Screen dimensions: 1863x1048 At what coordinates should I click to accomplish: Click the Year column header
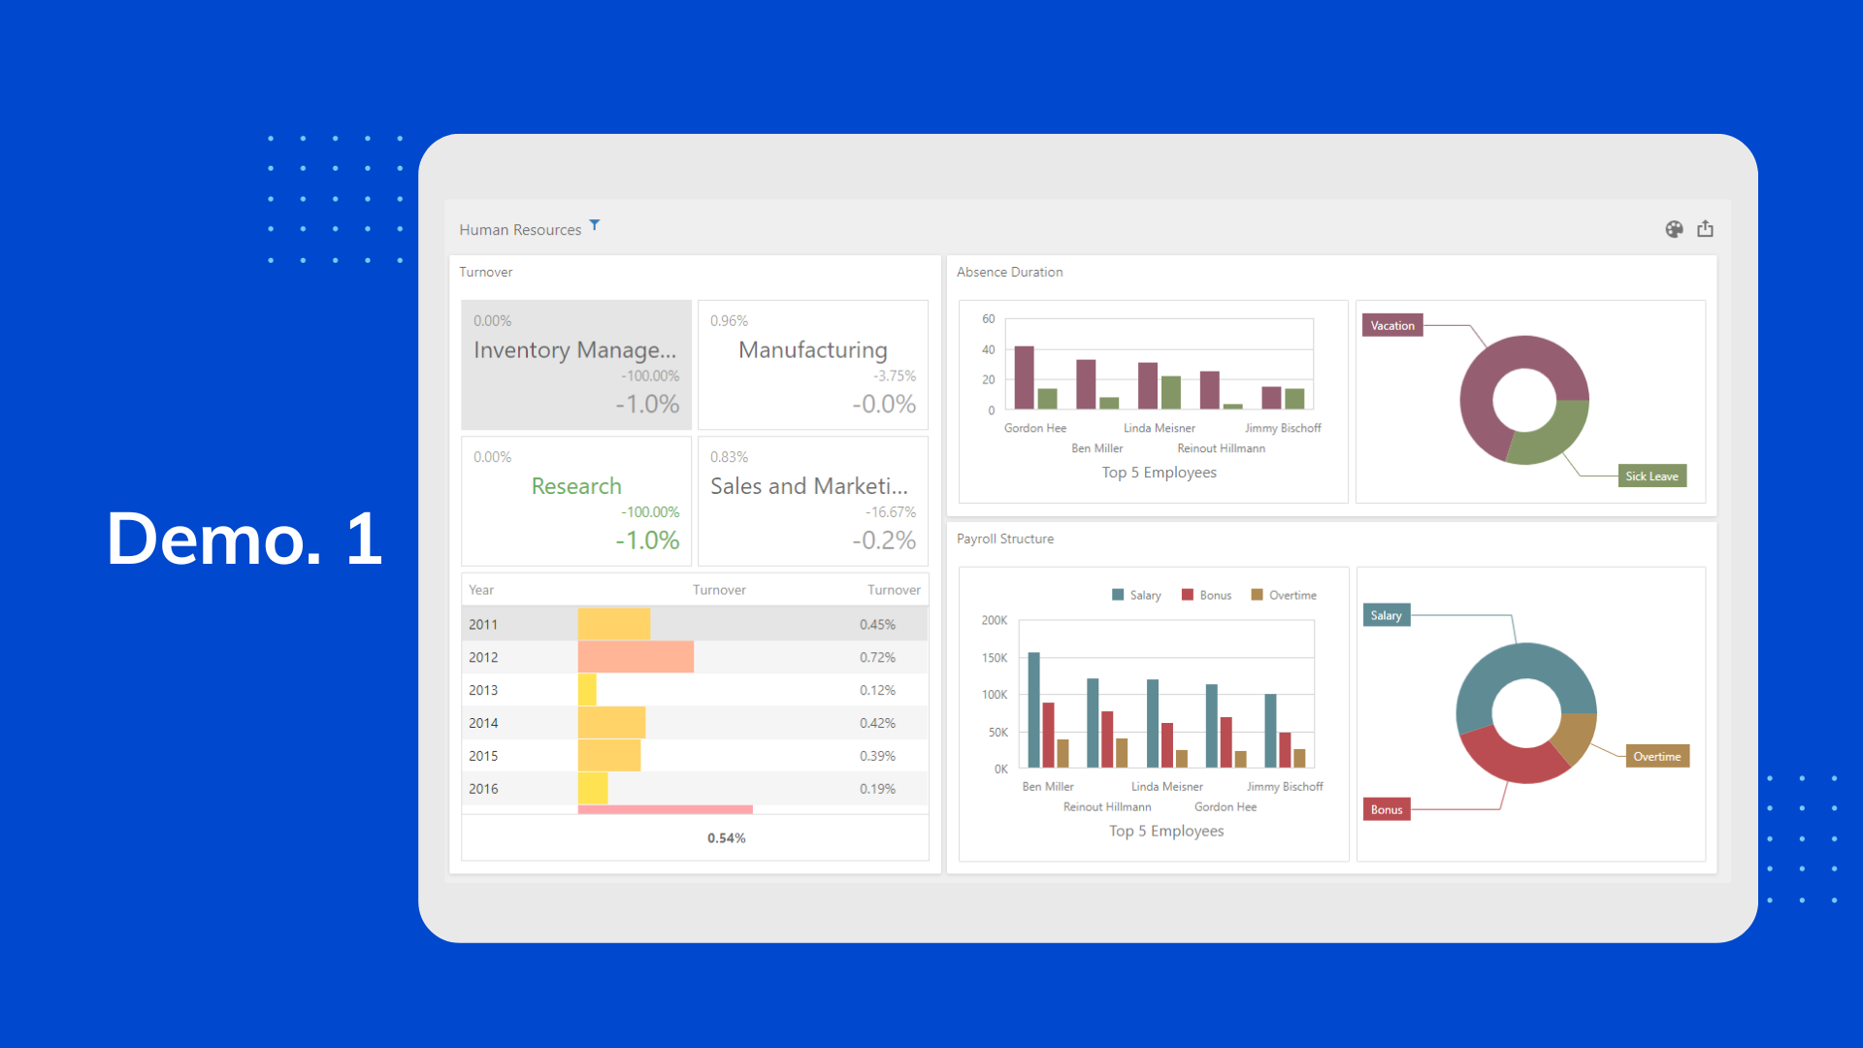[481, 590]
